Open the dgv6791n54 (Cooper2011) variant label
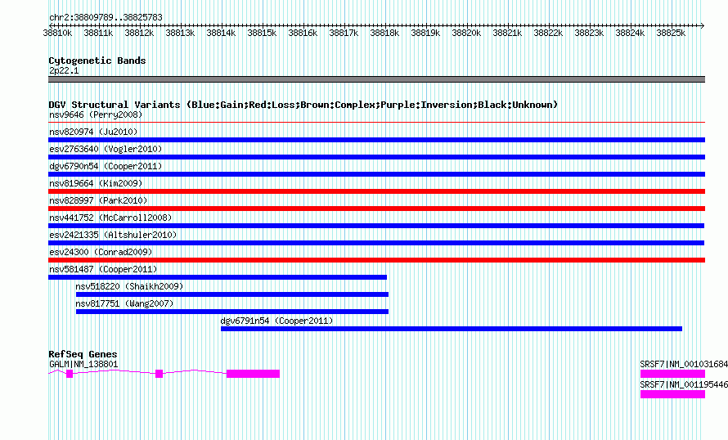Viewport: 728px width, 440px height. (x=276, y=321)
